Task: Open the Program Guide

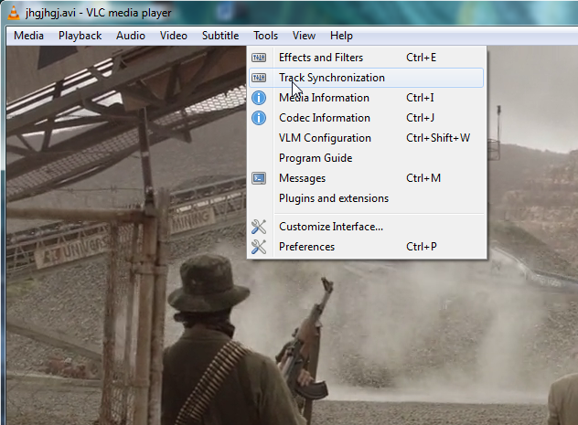Action: (x=367, y=158)
